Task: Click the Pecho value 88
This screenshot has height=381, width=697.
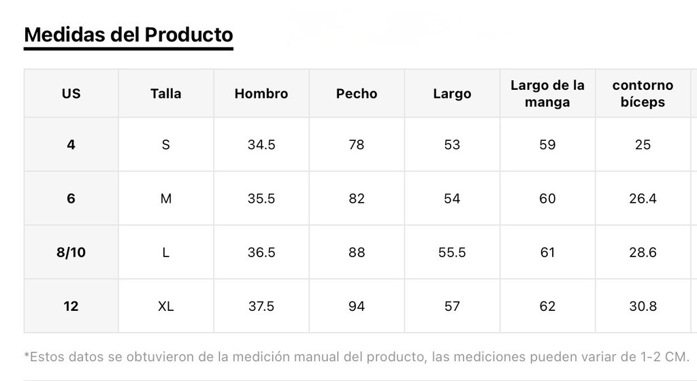Action: (x=357, y=252)
